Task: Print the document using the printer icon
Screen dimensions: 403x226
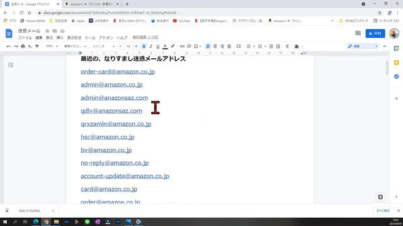Action: (x=23, y=46)
